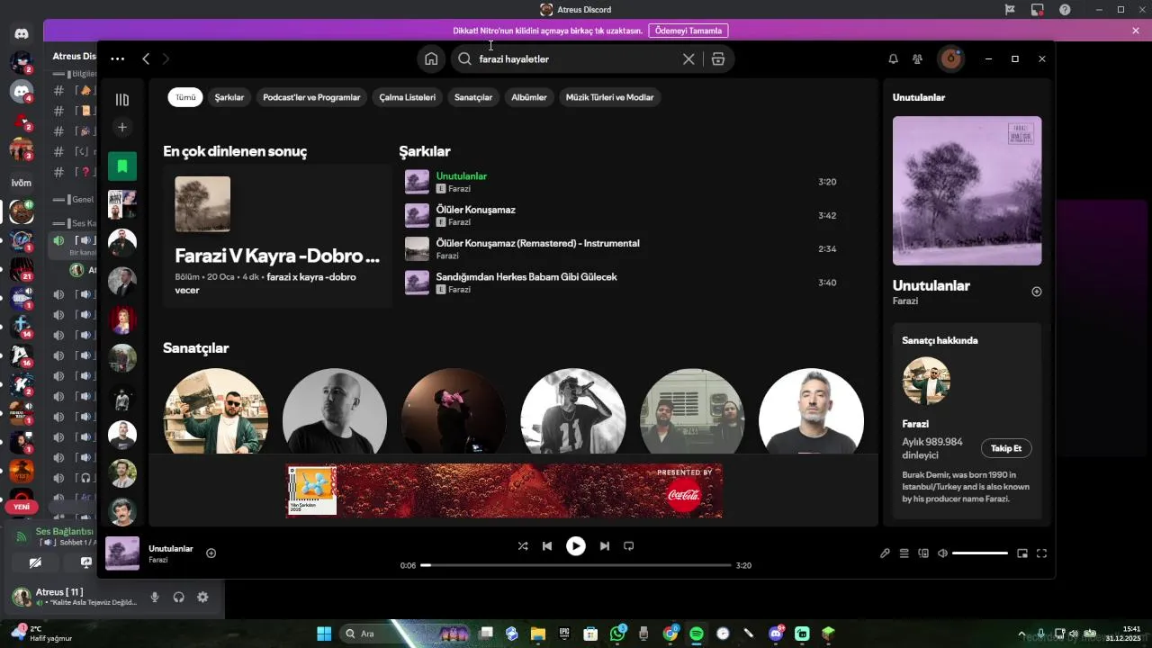Image resolution: width=1152 pixels, height=648 pixels.
Task: Select Müzik Türleri ve Modlar filter
Action: (609, 97)
